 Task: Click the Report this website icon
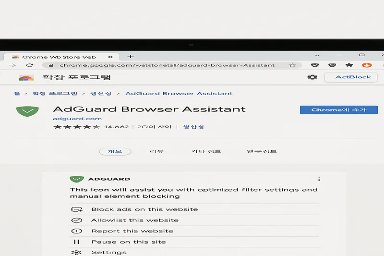pos(77,231)
